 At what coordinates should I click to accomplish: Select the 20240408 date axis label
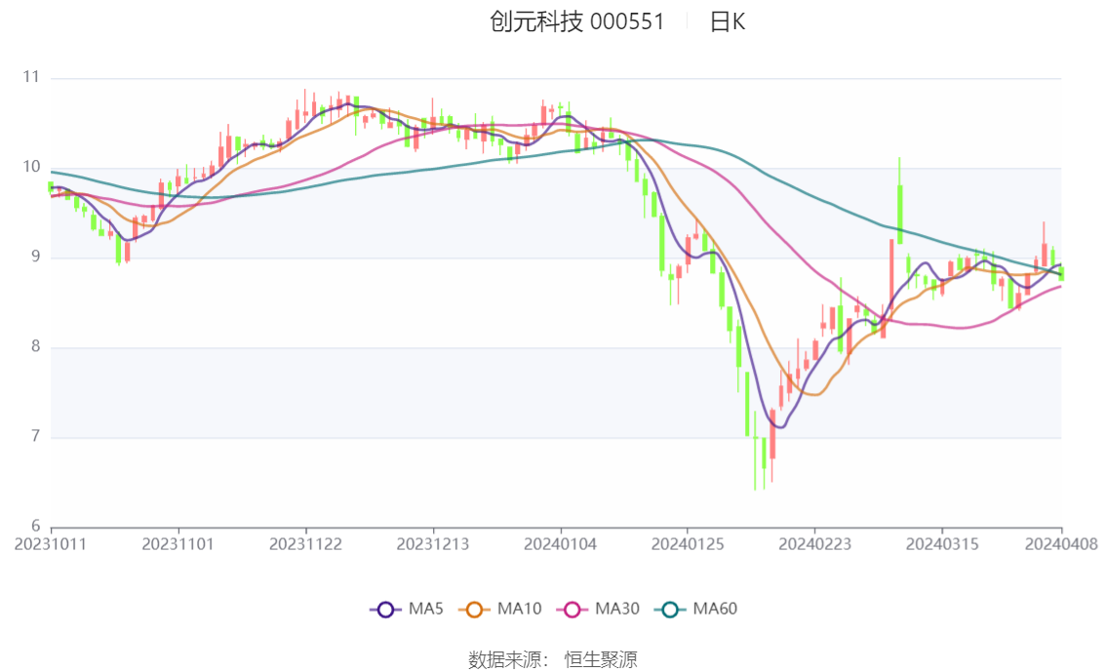point(1061,544)
